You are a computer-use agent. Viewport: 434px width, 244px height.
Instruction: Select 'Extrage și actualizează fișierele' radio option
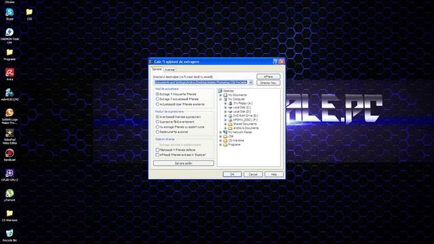click(x=157, y=99)
